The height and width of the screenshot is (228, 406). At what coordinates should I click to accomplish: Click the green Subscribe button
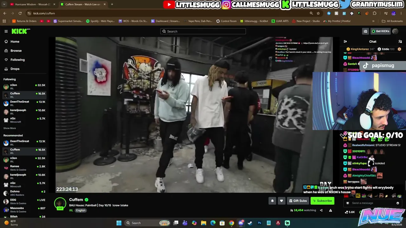tap(322, 201)
